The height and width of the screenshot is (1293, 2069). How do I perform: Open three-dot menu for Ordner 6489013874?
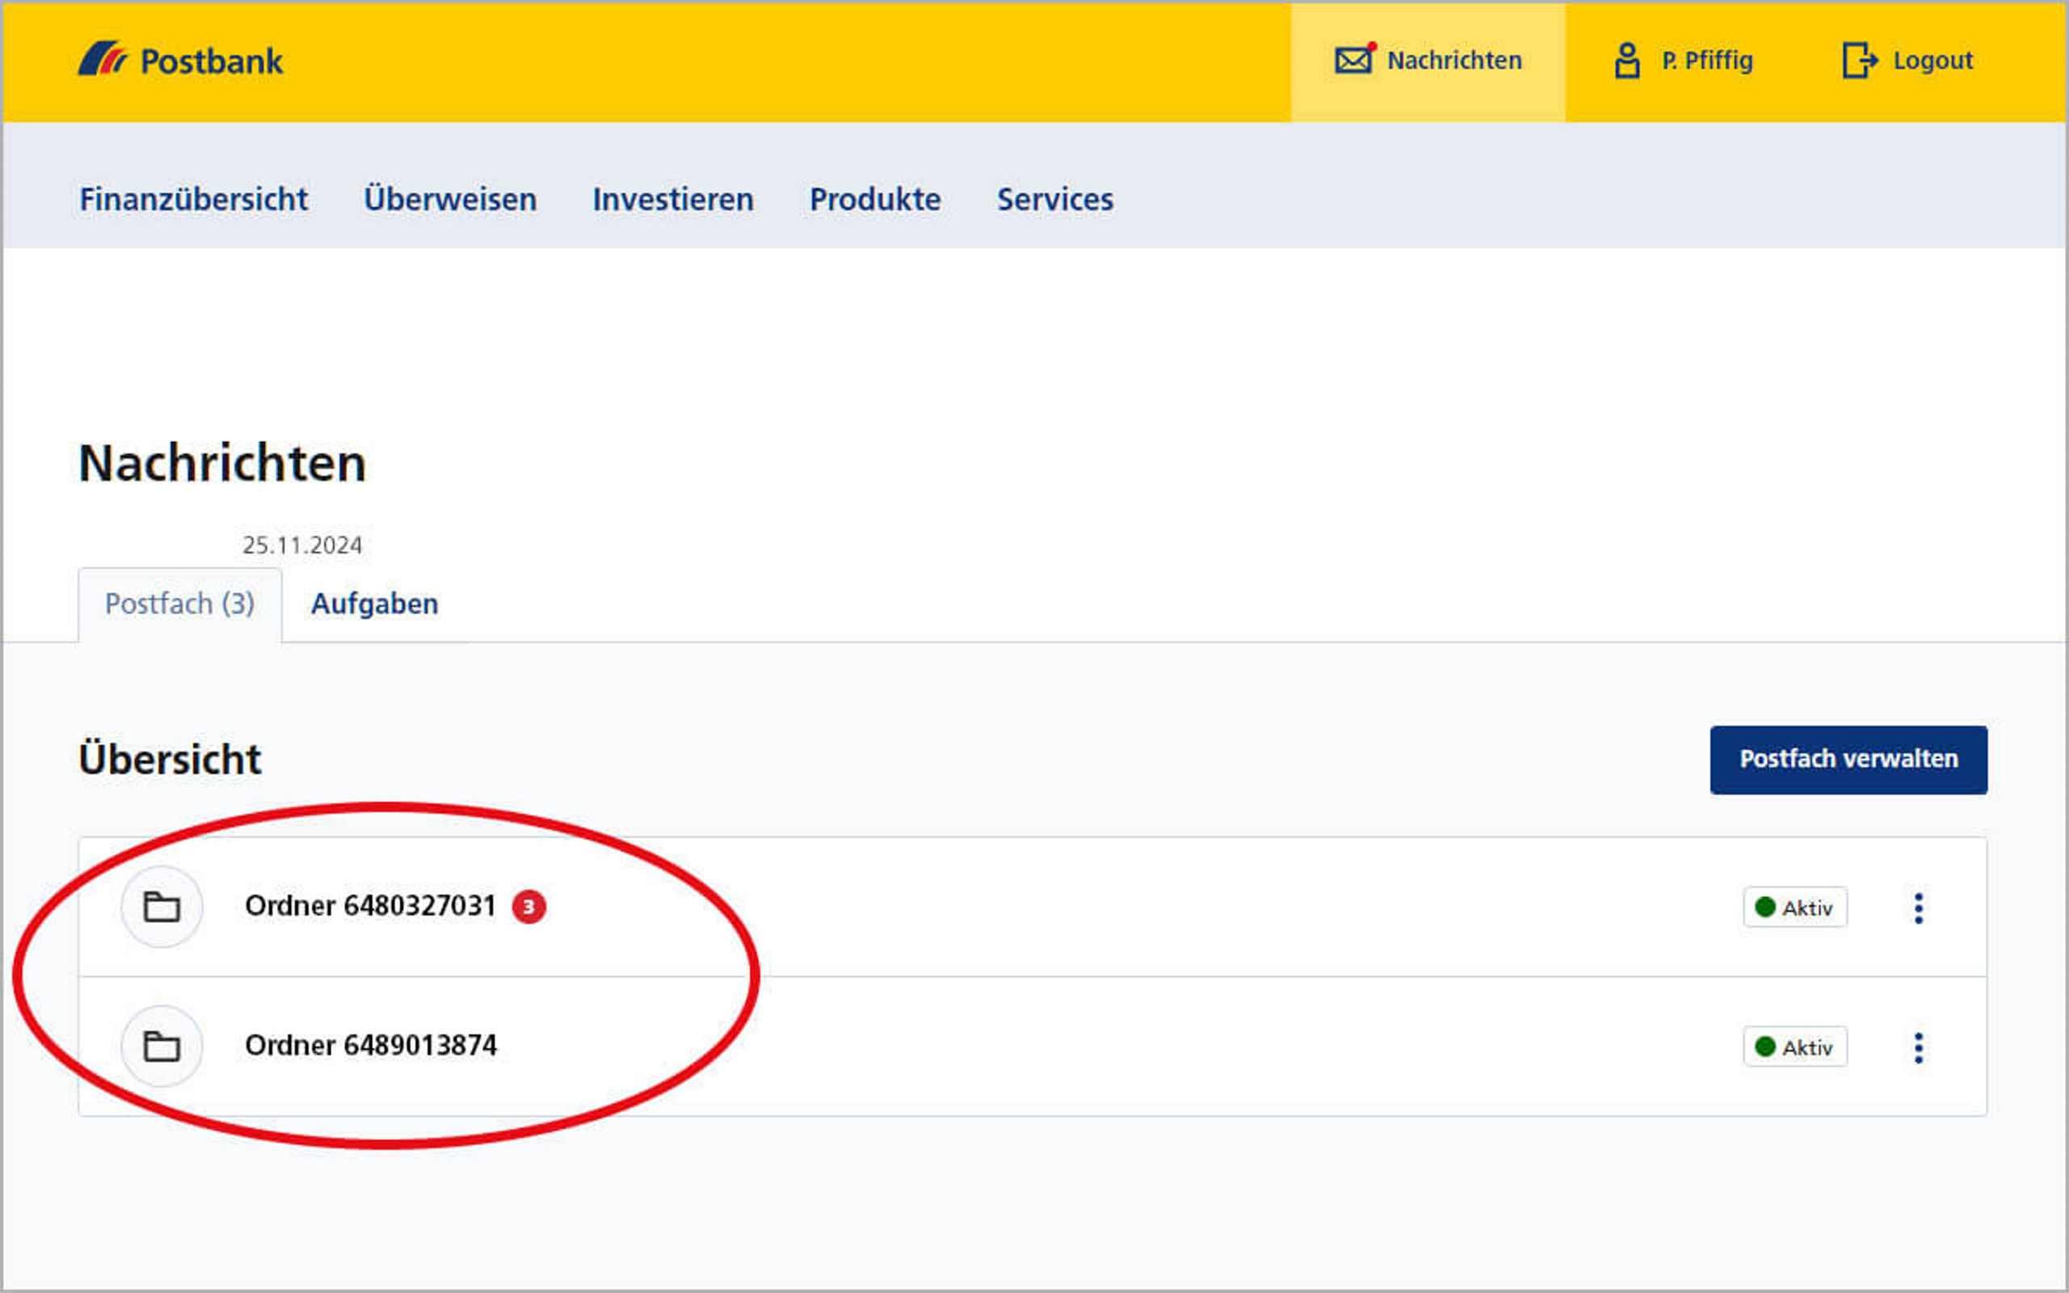pyautogui.click(x=1919, y=1047)
